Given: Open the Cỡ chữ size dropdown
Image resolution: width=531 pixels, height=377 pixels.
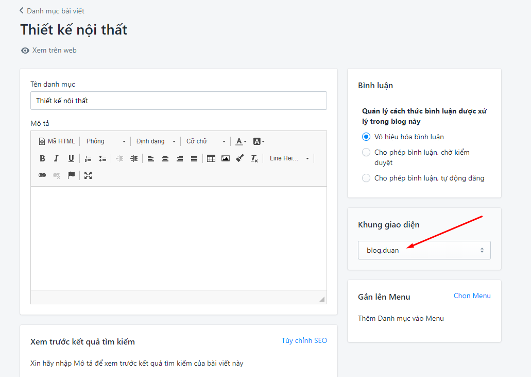Looking at the screenshot, I should click(205, 141).
